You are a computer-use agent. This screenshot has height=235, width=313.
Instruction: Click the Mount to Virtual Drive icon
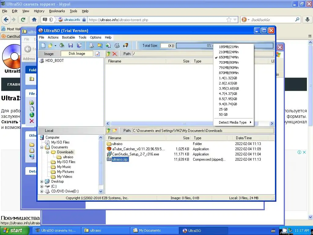[117, 46]
